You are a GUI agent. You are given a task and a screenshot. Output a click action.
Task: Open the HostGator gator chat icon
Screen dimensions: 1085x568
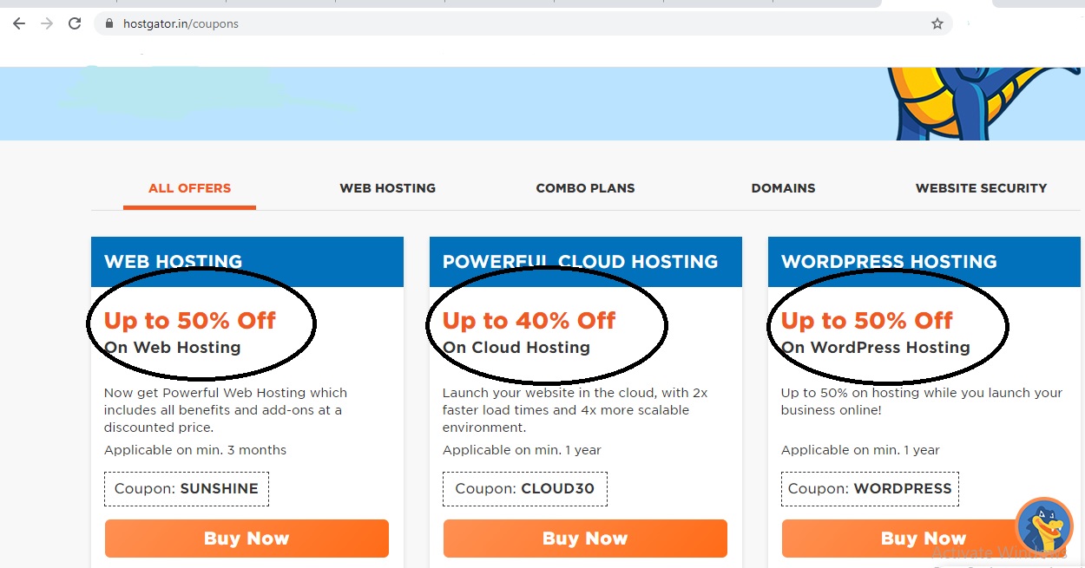(x=1044, y=526)
